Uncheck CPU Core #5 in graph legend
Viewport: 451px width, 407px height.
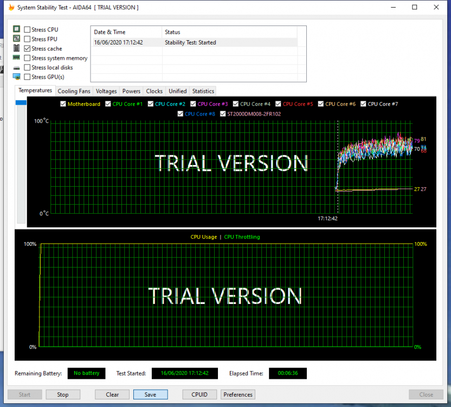tap(279, 104)
